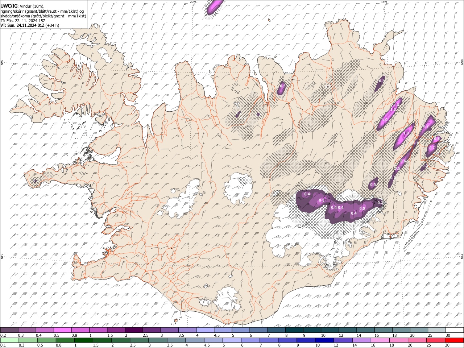This screenshot has width=464, height=348.
Task: Click the 14 swatch in the gray-teal snow scale
Action: [365, 330]
